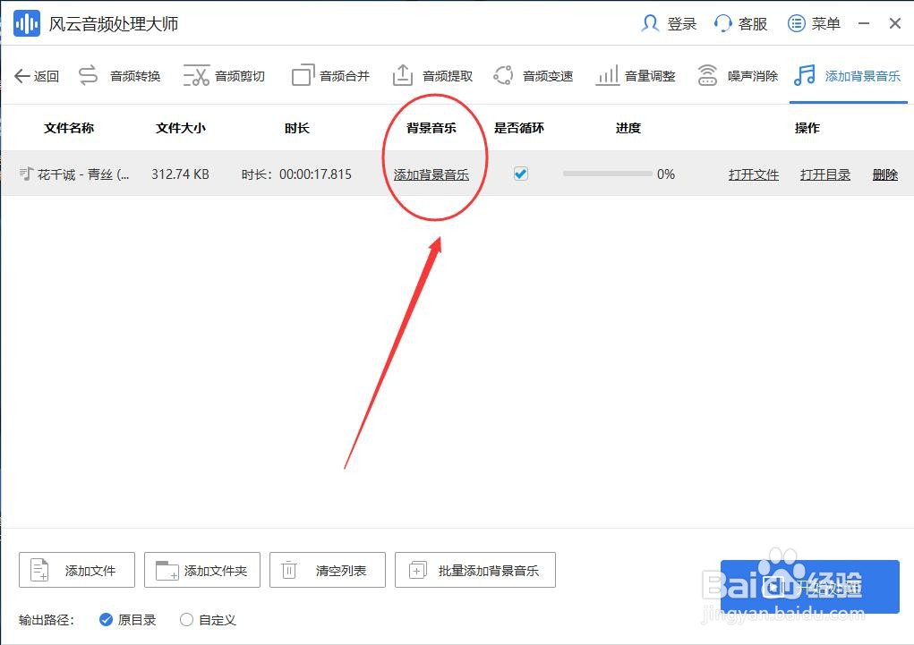914x645 pixels.
Task: Minimize the application window
Action: [864, 24]
